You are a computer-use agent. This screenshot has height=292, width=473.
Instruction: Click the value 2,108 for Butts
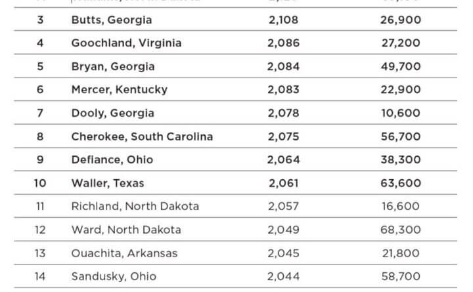tap(284, 20)
